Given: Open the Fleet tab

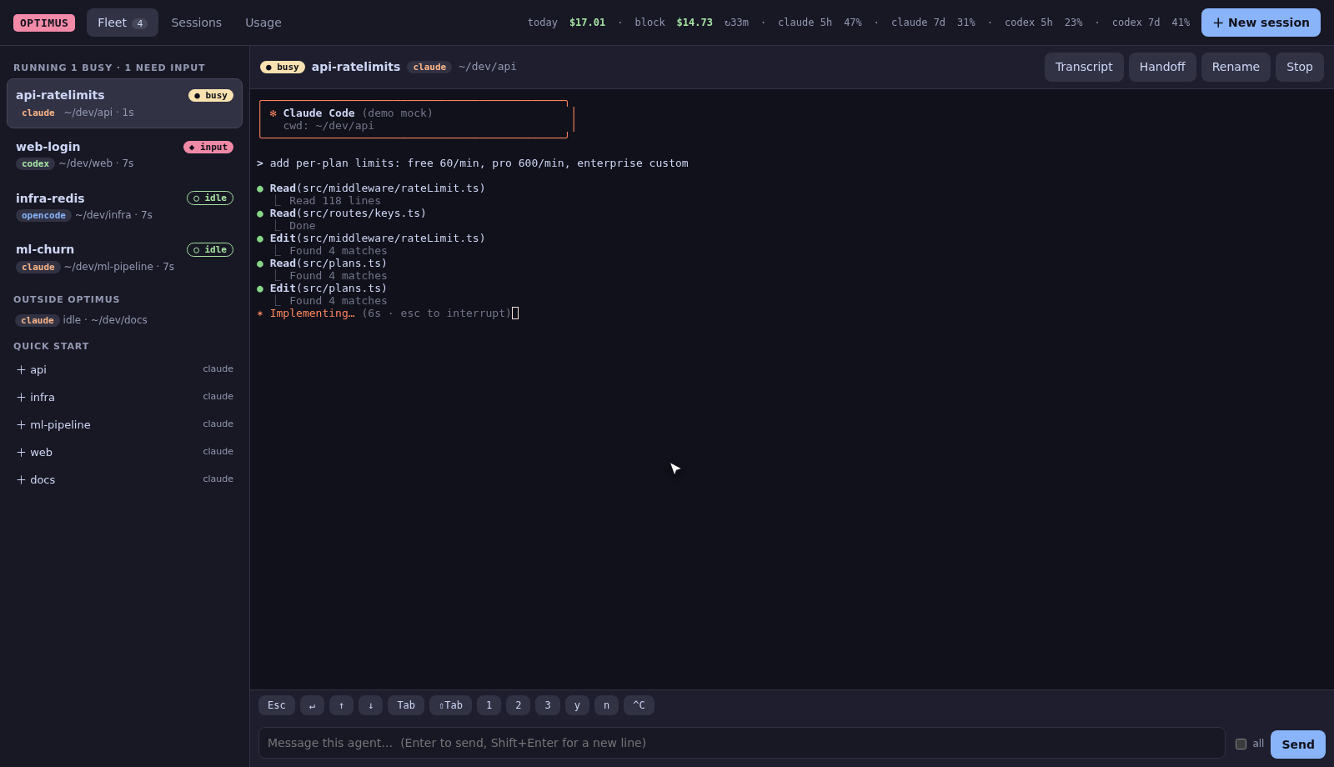Looking at the screenshot, I should click(x=123, y=23).
